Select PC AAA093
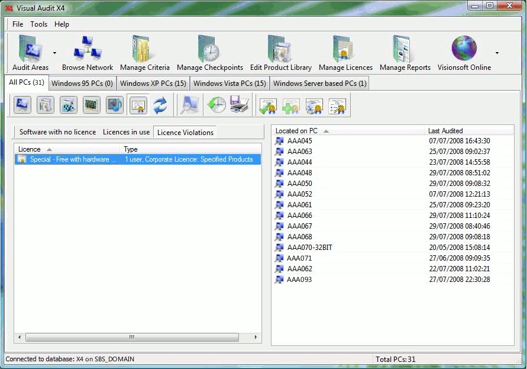 pos(299,280)
